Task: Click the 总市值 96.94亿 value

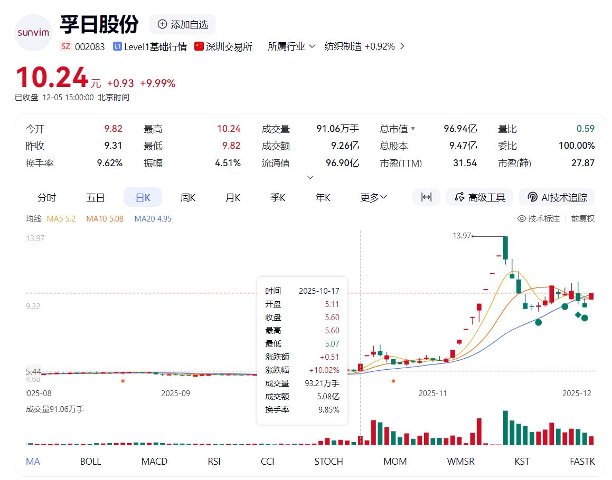Action: coord(460,128)
